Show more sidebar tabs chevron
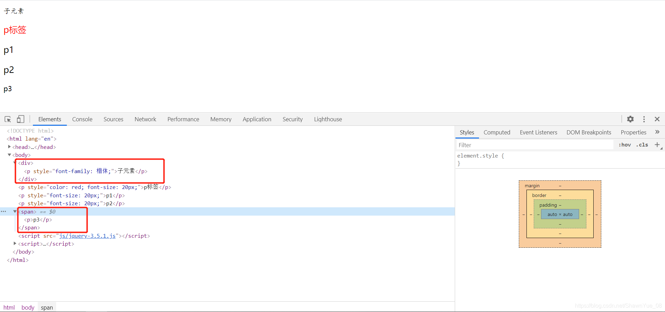The width and height of the screenshot is (665, 312). (x=657, y=132)
